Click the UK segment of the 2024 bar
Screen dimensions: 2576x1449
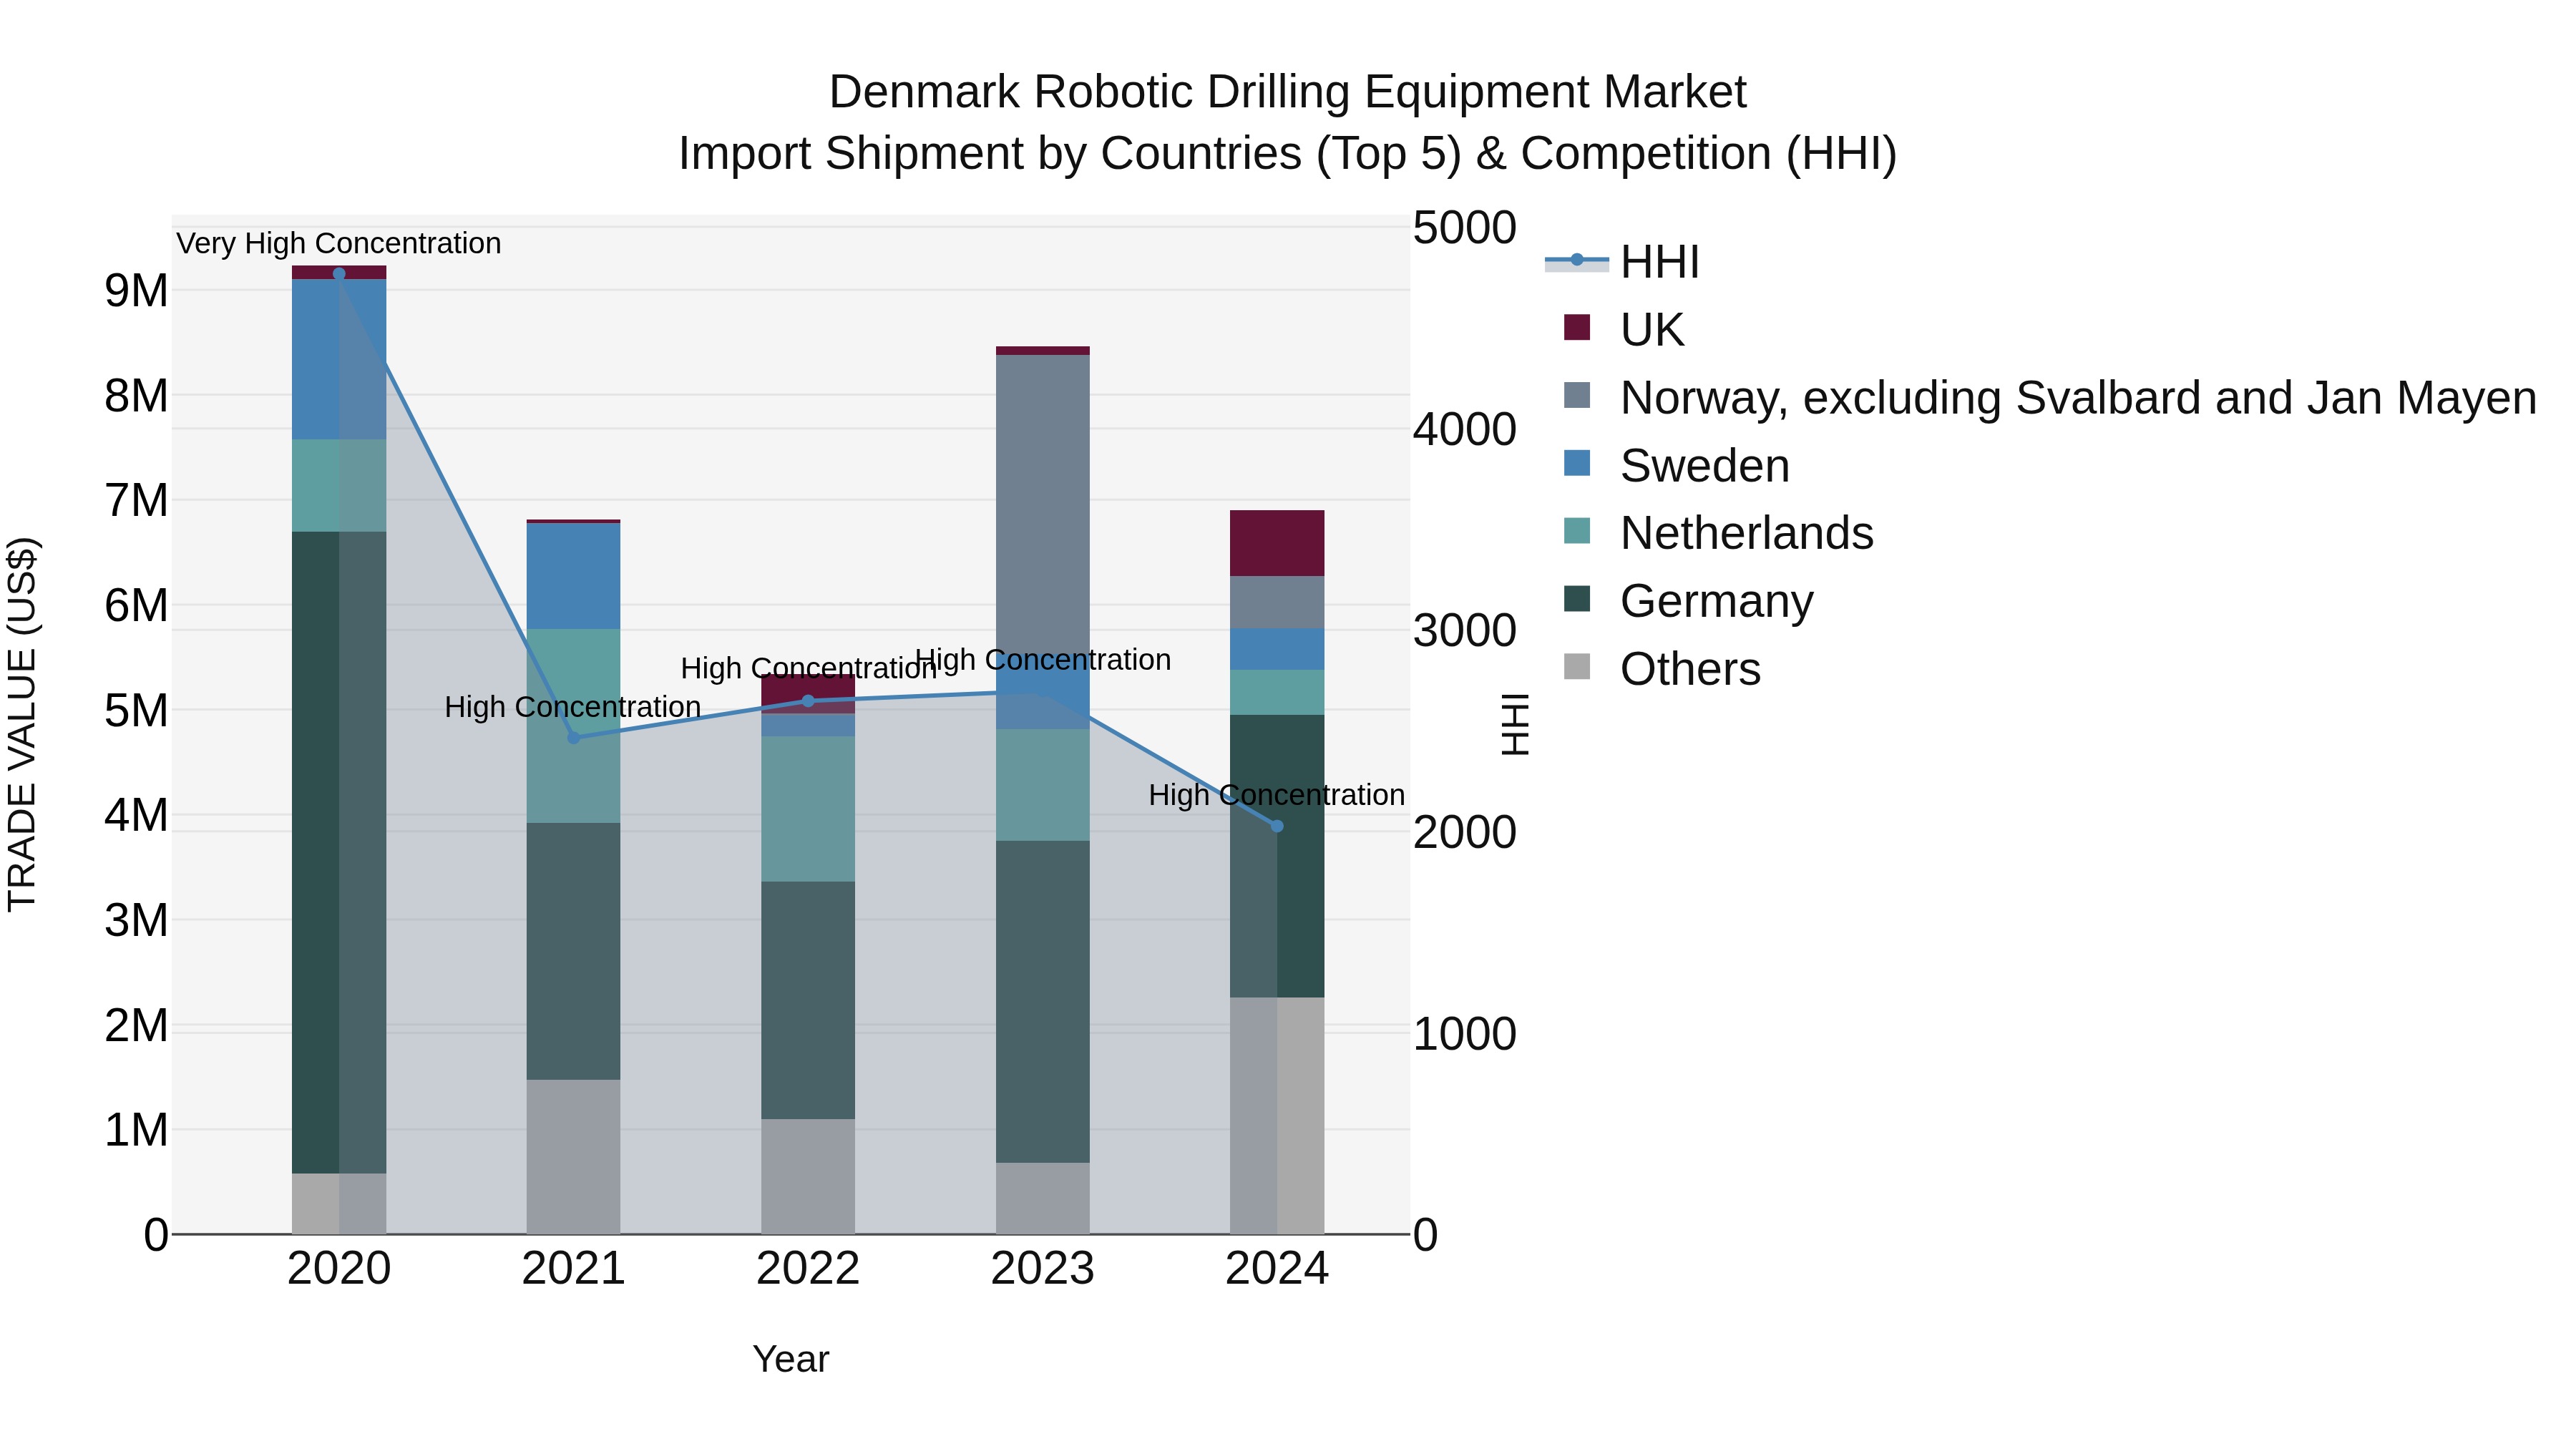(1277, 543)
